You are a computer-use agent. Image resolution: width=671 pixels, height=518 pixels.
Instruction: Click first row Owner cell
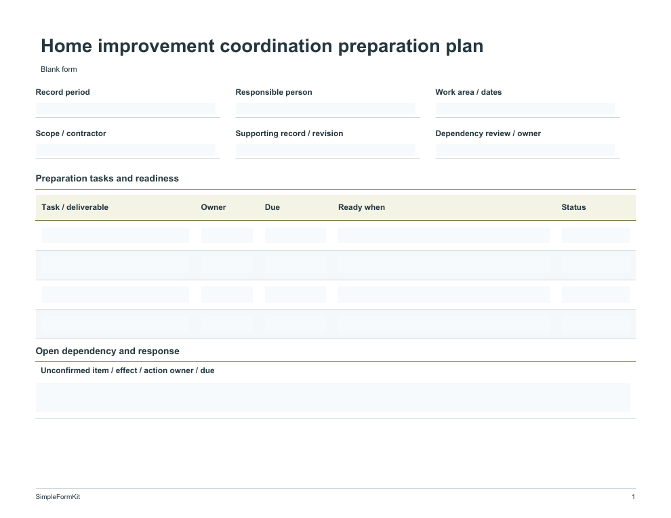pos(227,235)
